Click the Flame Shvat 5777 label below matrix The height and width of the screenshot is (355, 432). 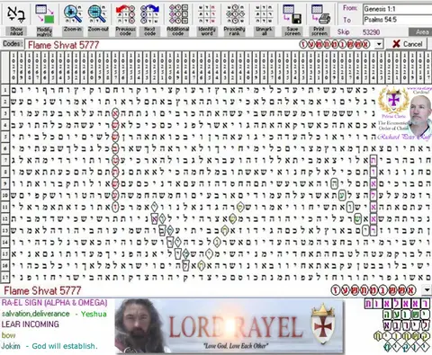click(42, 290)
